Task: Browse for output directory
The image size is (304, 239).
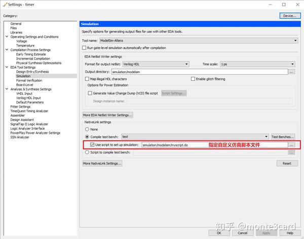Action: 291,72
